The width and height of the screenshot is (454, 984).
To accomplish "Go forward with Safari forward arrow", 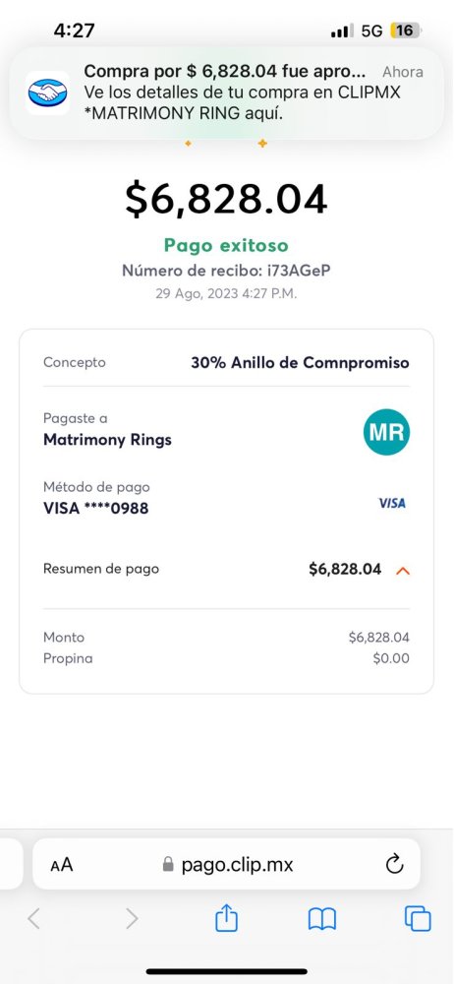I will (132, 919).
